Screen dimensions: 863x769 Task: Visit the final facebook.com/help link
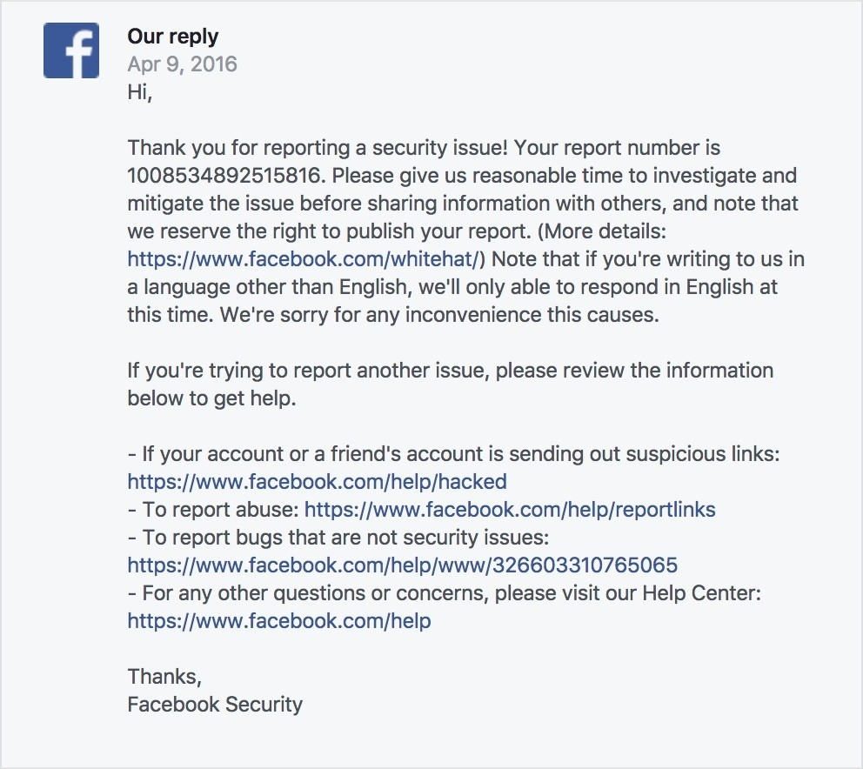pyautogui.click(x=278, y=620)
